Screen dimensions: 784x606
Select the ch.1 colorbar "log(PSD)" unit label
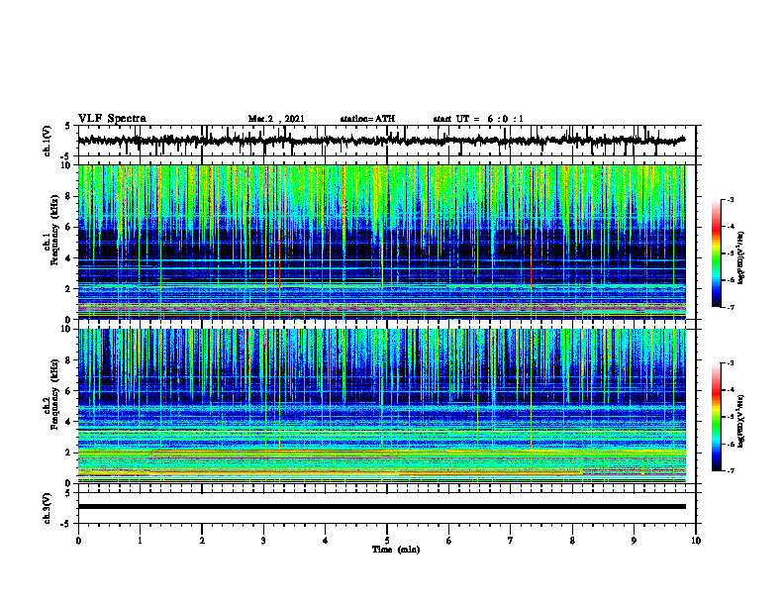click(741, 258)
